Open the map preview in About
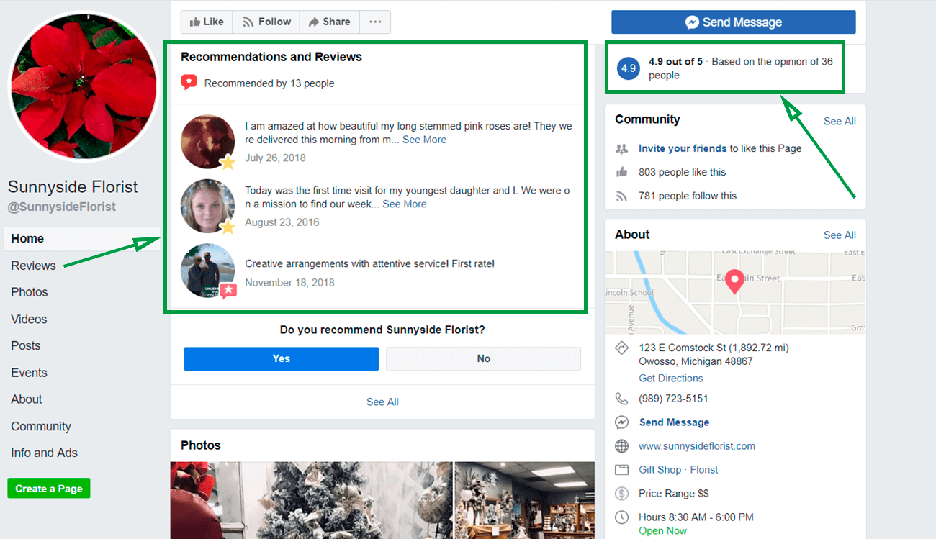 coord(735,293)
